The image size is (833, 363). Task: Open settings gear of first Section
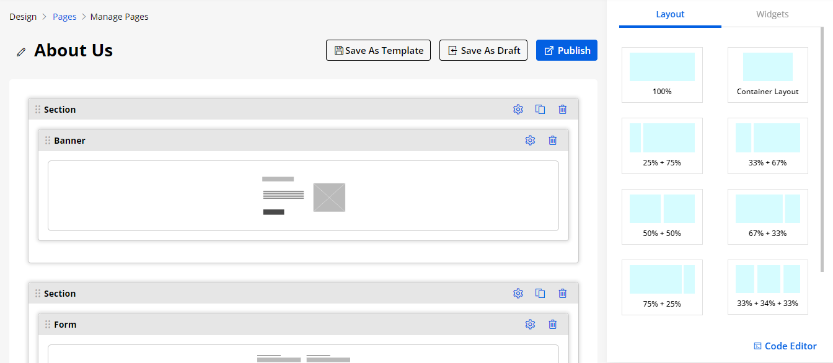[518, 110]
